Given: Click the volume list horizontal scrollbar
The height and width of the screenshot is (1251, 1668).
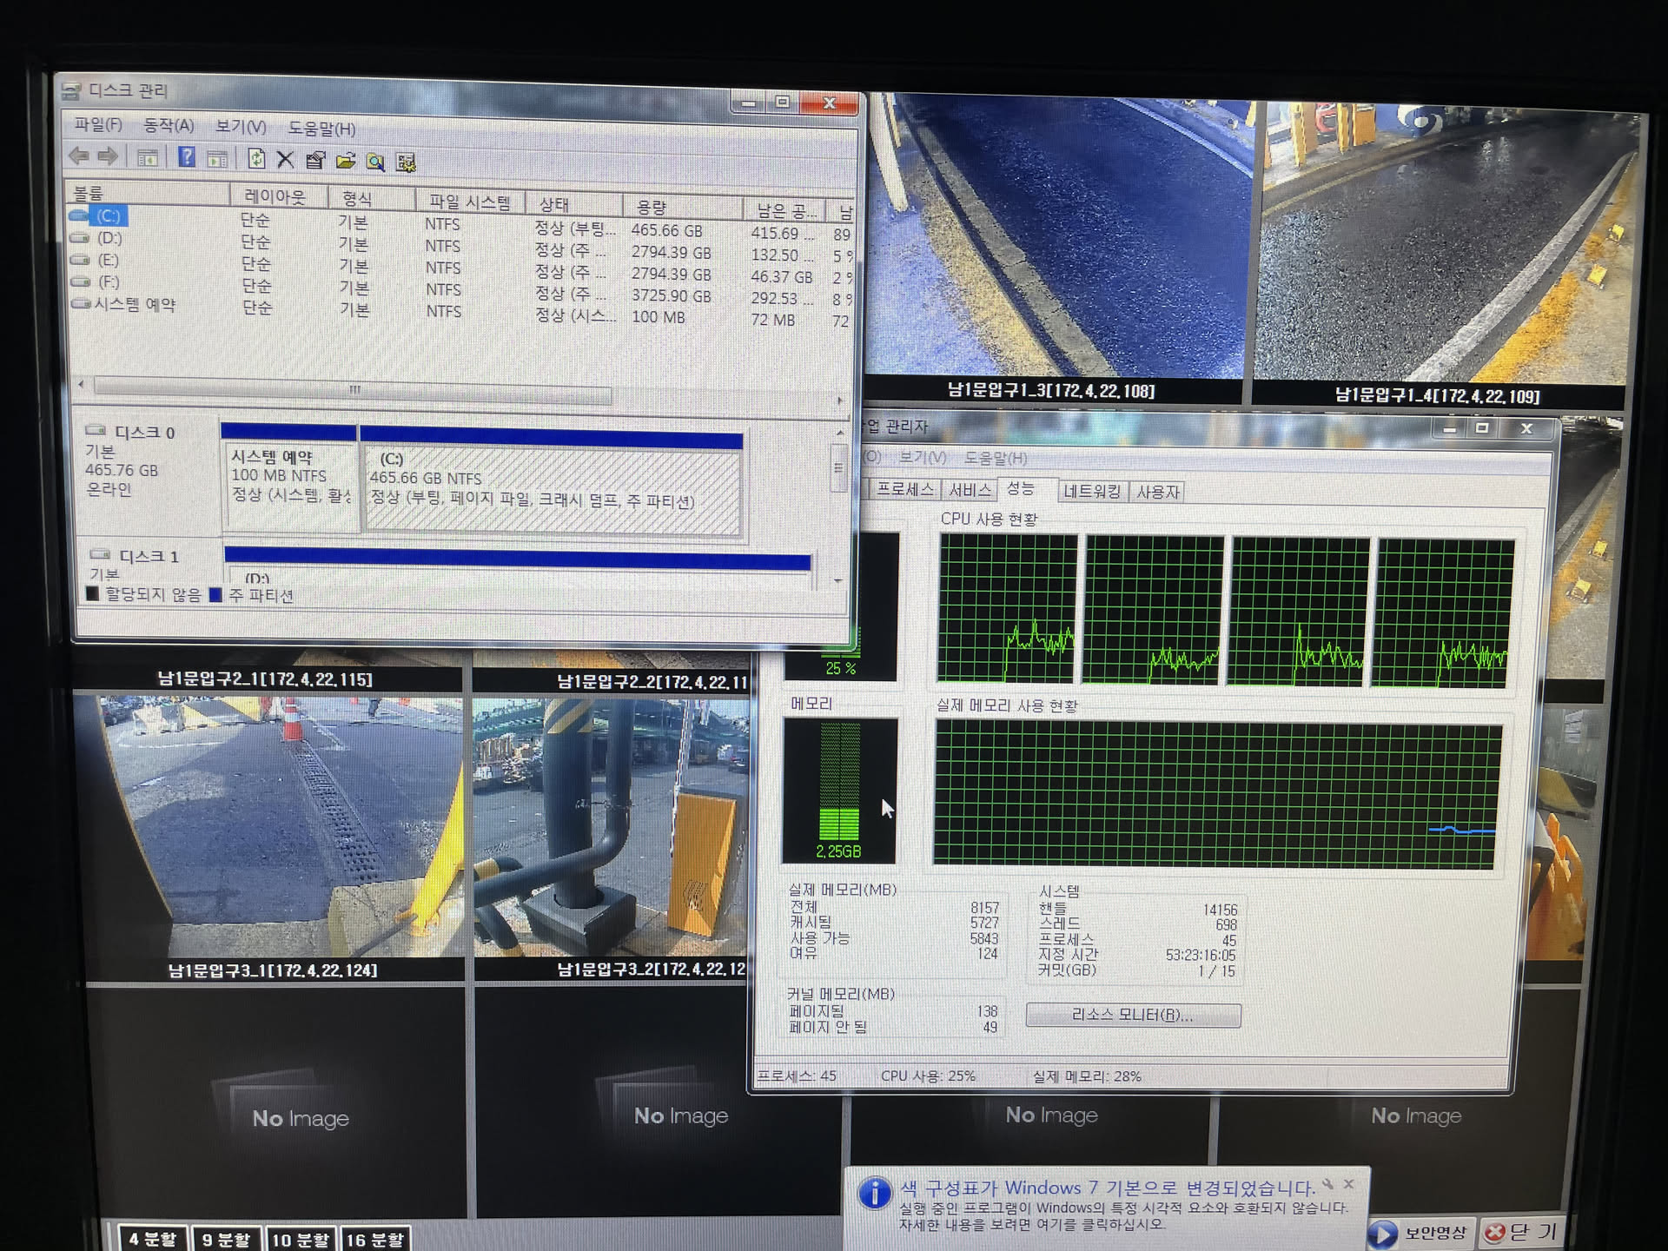Looking at the screenshot, I should pyautogui.click(x=352, y=390).
